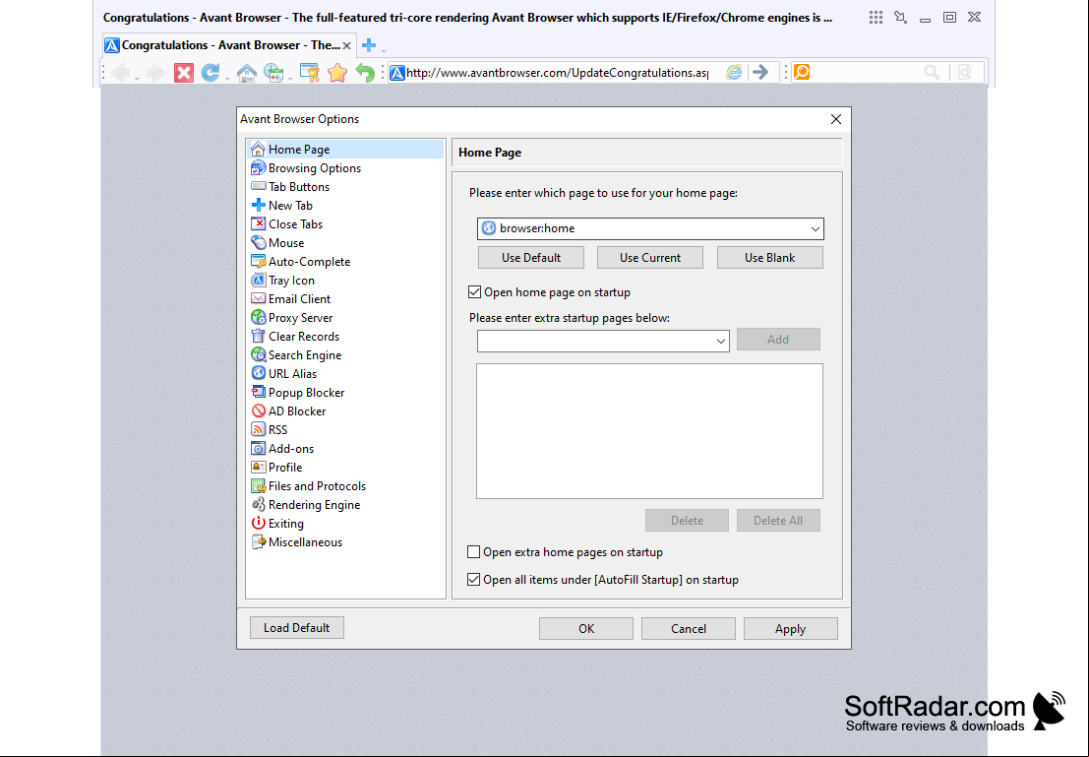Close the Avant Browser Options dialog
Viewport: 1089px width, 757px height.
coord(836,119)
